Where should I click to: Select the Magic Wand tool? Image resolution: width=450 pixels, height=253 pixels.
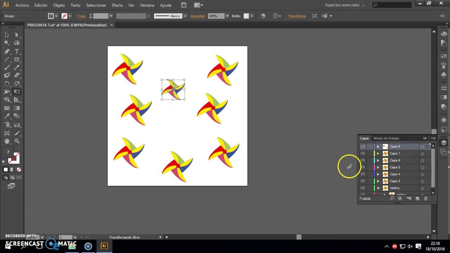pos(7,43)
